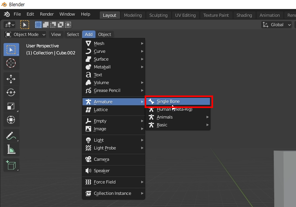Add a Human (Meta-Rig) armature
296x207 pixels.
(x=178, y=109)
